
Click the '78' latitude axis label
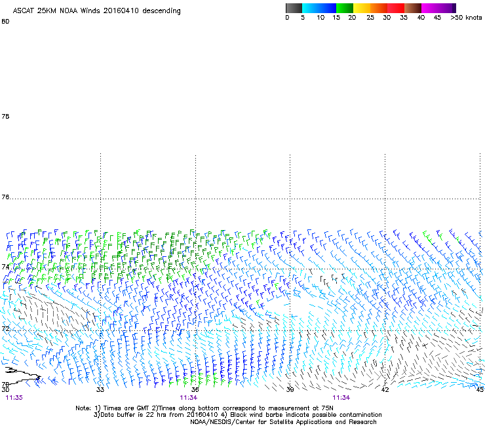(x=5, y=116)
